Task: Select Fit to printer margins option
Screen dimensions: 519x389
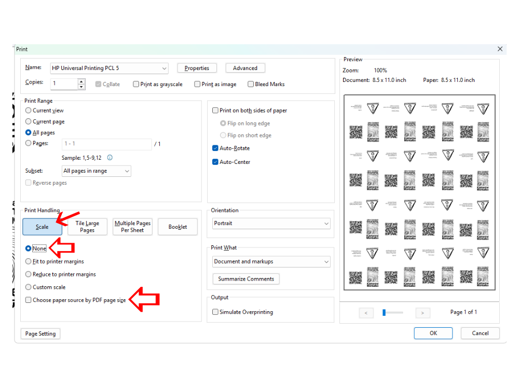Action: coord(29,261)
